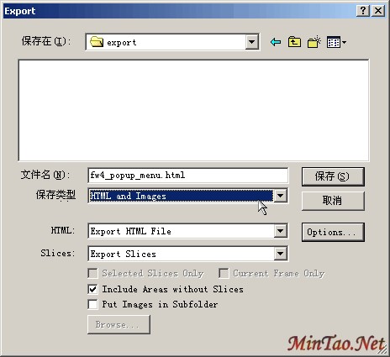The image size is (390, 357).
Task: Open the HTML and Images type dropdown
Action: click(281, 196)
